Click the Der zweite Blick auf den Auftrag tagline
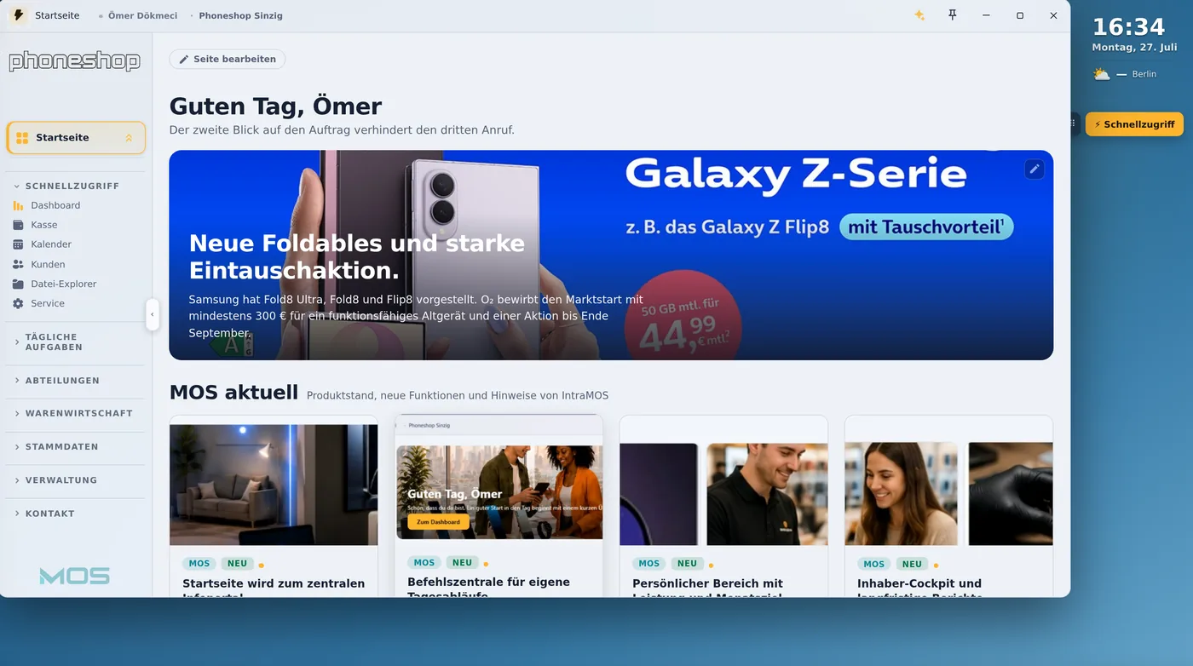Image resolution: width=1193 pixels, height=666 pixels. 342,130
